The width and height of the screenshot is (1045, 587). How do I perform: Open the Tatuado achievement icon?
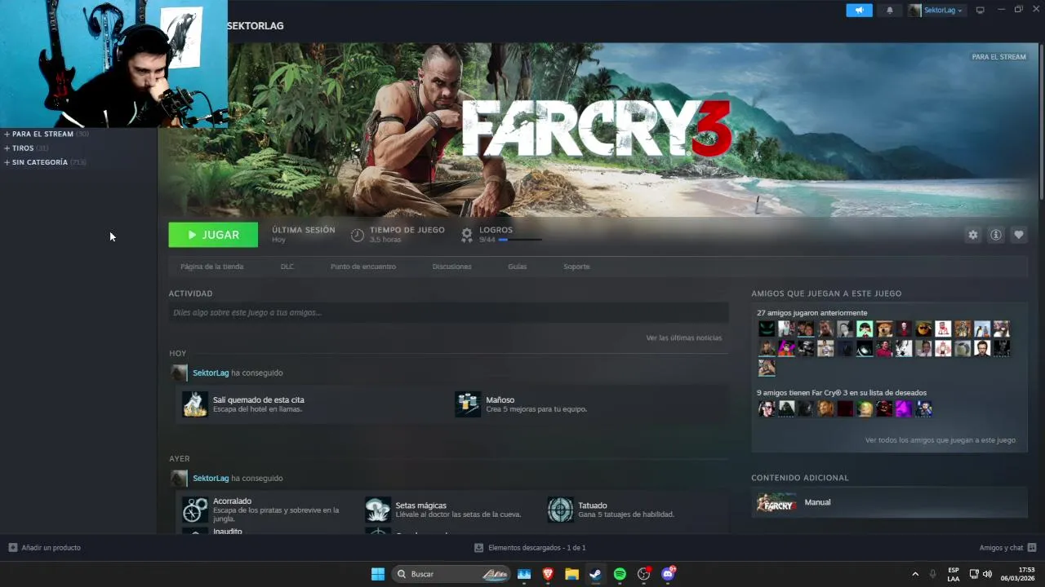coord(561,510)
